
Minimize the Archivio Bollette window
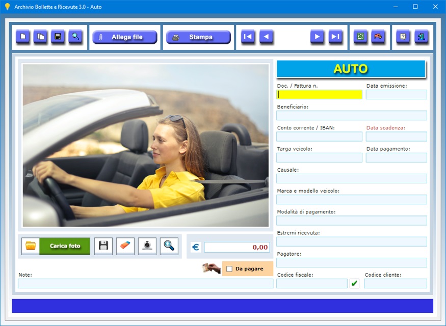point(396,7)
